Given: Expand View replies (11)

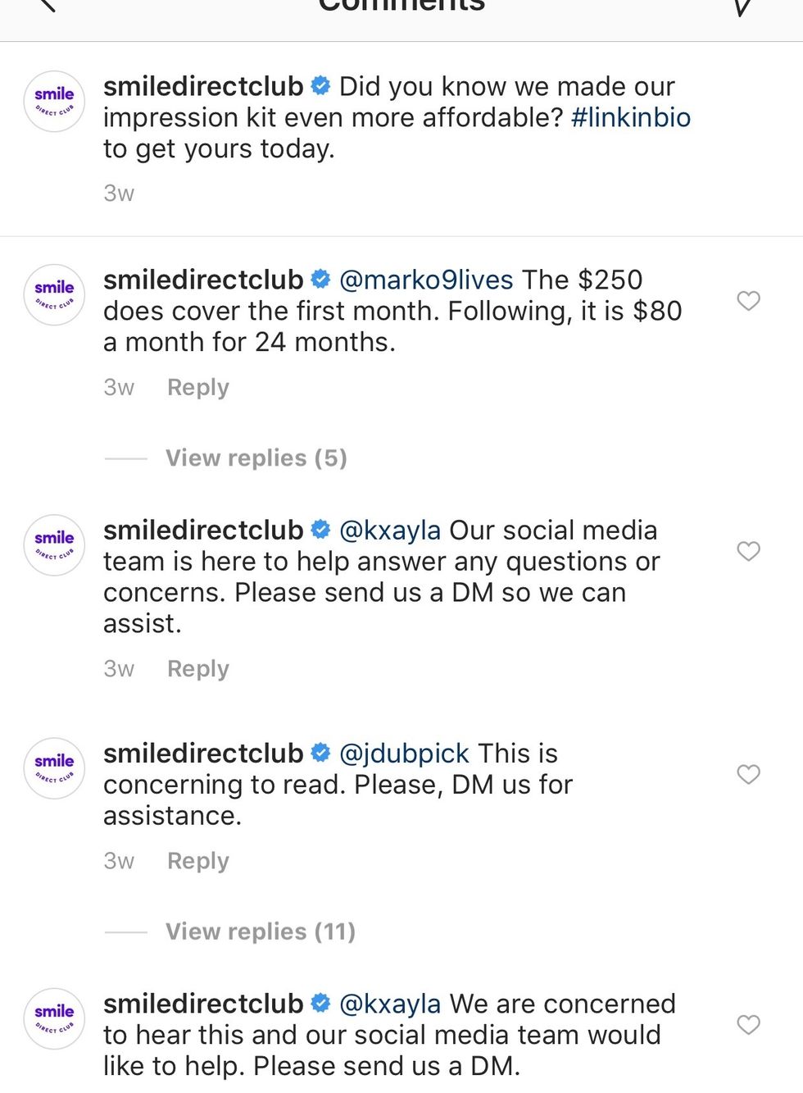Looking at the screenshot, I should [x=260, y=931].
